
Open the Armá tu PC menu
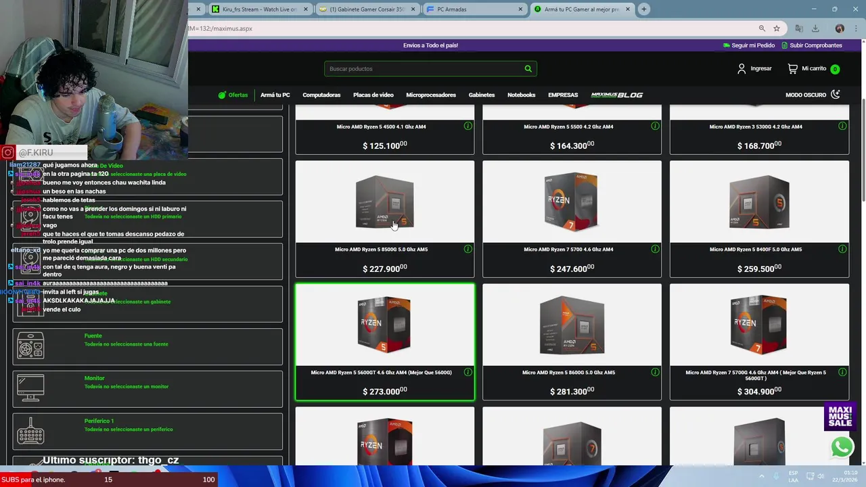(x=275, y=95)
